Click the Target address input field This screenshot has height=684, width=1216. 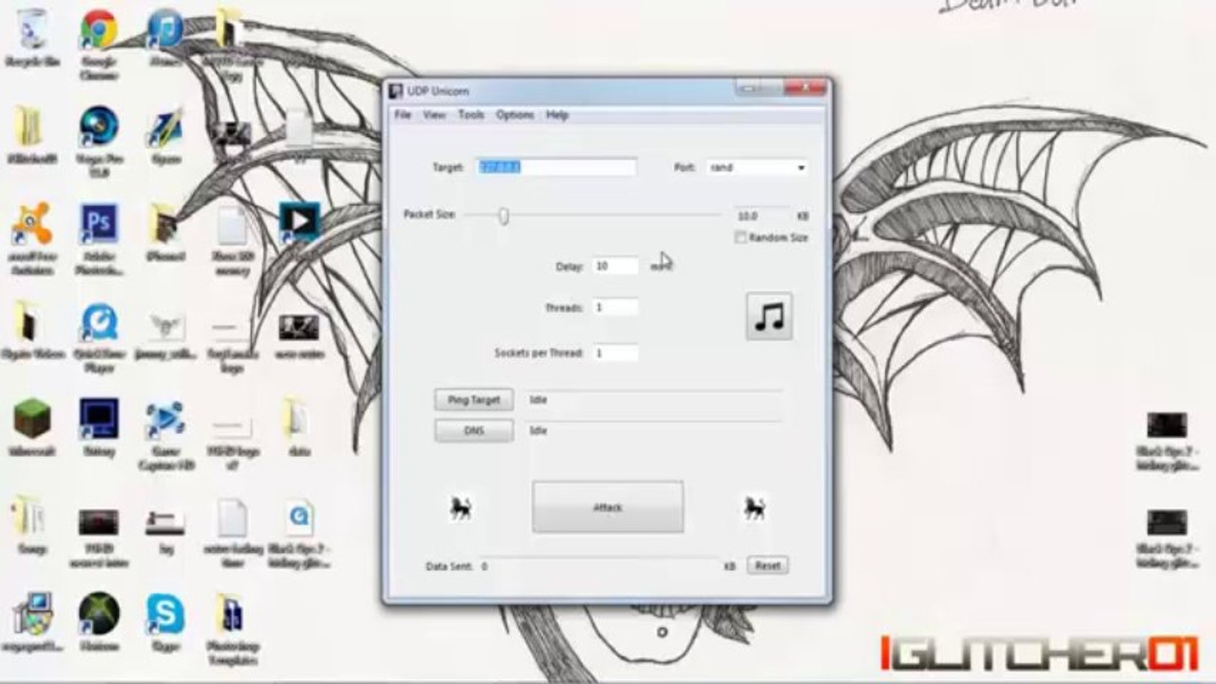click(556, 167)
